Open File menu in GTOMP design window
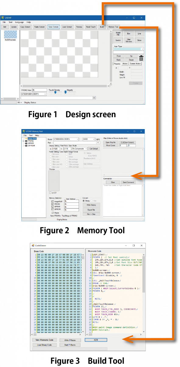Screen dimensions: 180x367 [4, 22]
